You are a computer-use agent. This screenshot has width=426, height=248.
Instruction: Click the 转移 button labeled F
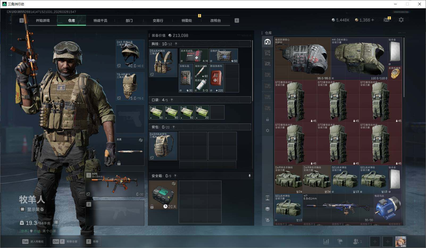(x=93, y=242)
